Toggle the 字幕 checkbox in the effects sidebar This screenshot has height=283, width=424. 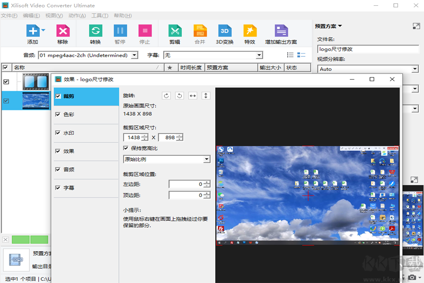tap(58, 188)
